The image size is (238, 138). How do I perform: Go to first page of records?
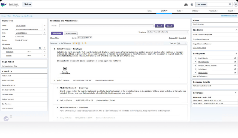[x=73, y=43]
